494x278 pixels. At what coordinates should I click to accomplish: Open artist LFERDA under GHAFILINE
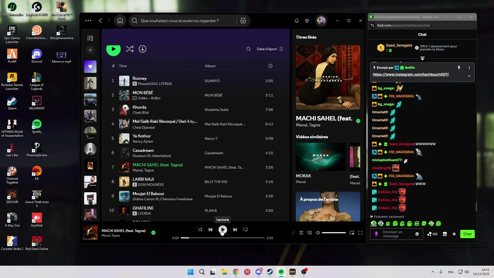pos(144,214)
